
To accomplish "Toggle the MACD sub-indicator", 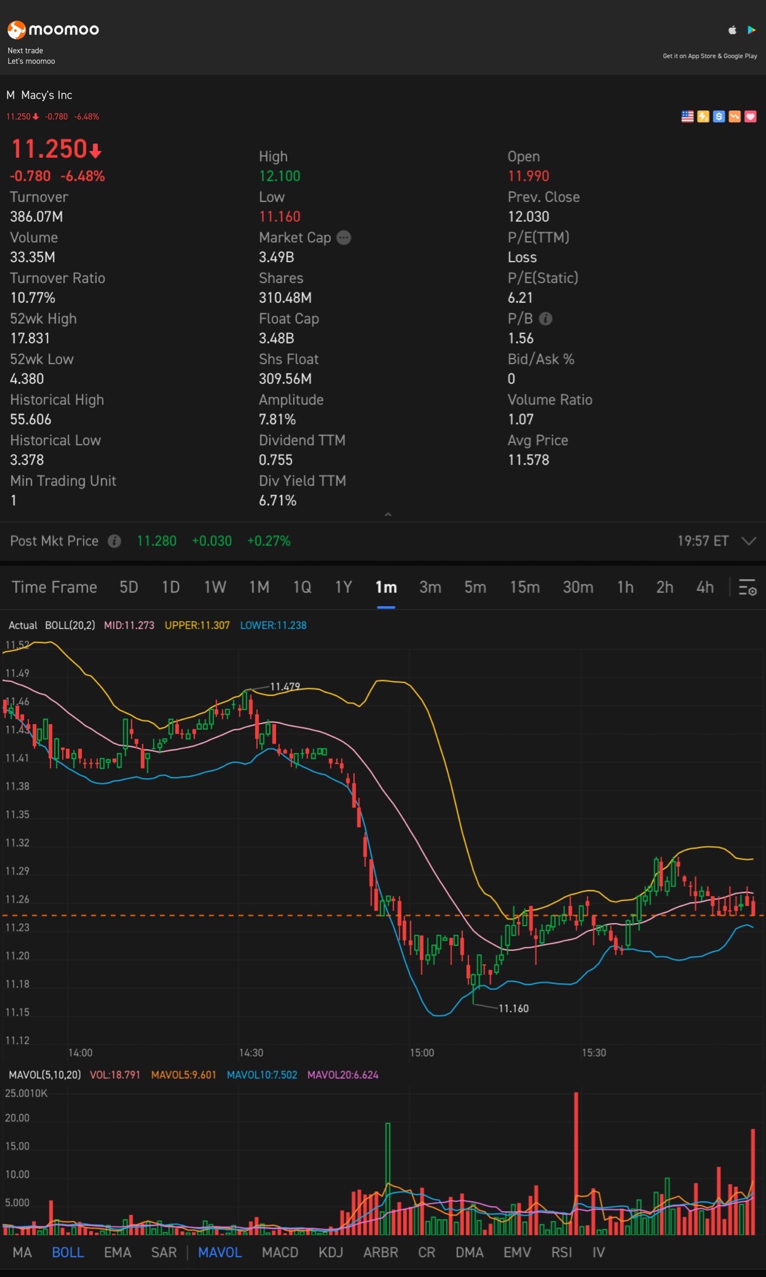I will tap(280, 1252).
